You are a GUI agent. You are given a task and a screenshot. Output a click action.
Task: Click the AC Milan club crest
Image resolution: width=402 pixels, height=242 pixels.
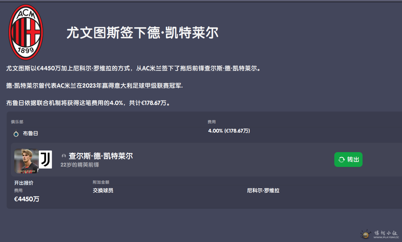click(26, 32)
